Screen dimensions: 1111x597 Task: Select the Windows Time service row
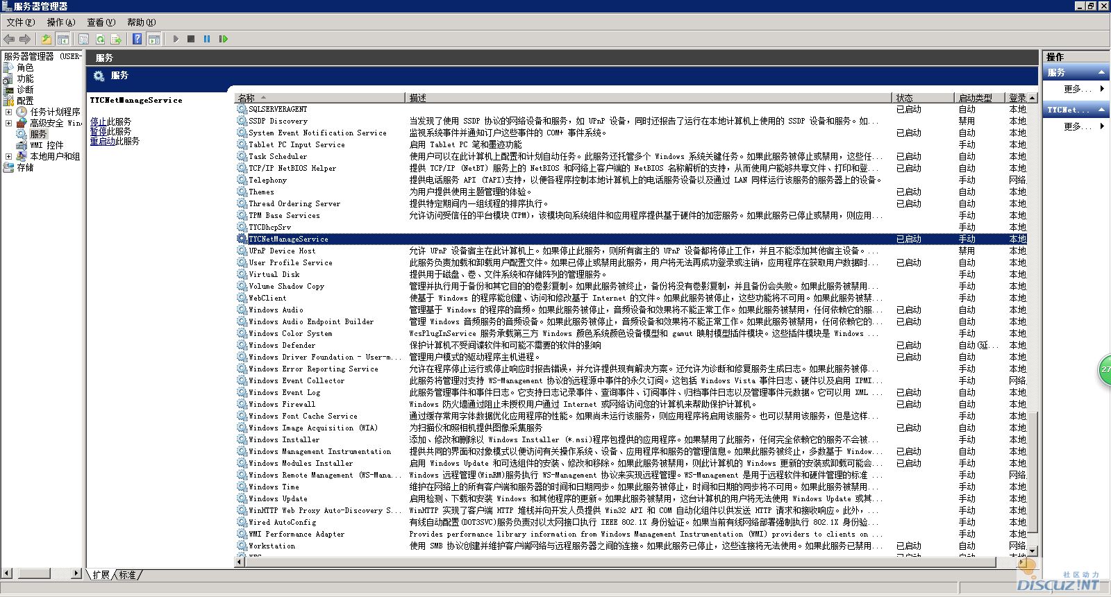coord(631,487)
